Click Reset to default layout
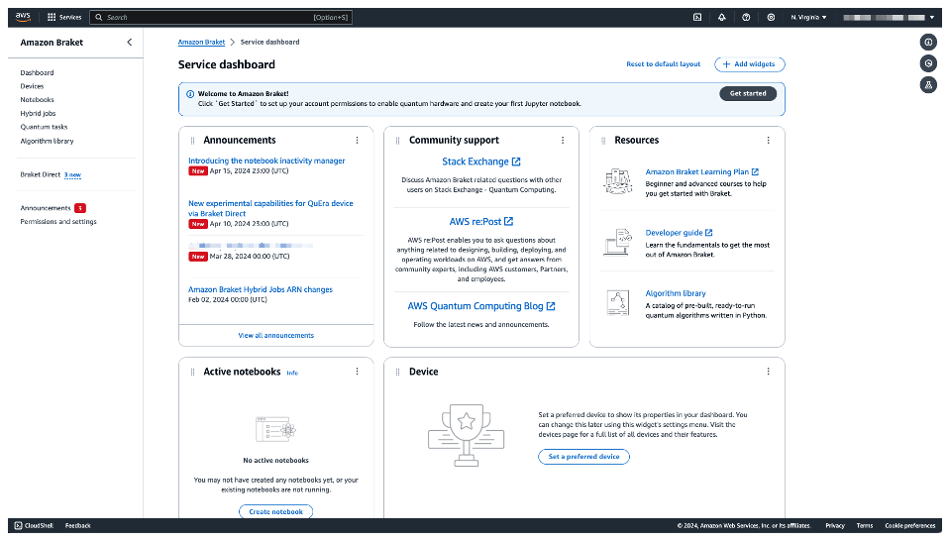 coord(663,64)
